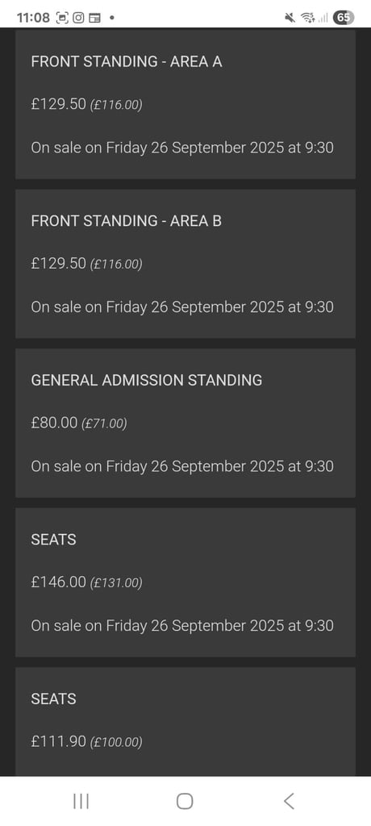371x826 pixels.
Task: Open the recent apps button
Action: tap(81, 801)
